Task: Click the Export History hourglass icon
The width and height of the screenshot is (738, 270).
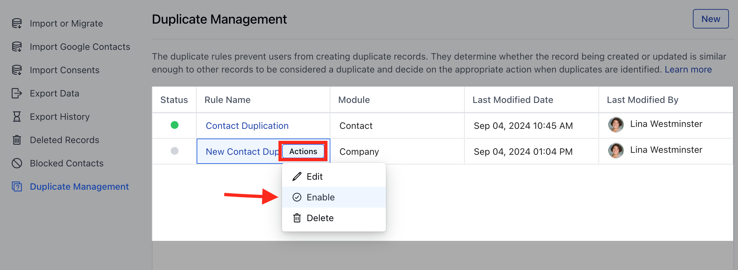Action: point(17,117)
